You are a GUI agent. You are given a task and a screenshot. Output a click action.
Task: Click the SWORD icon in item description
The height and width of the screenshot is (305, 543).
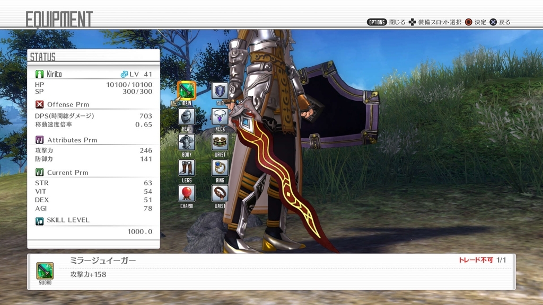45,271
